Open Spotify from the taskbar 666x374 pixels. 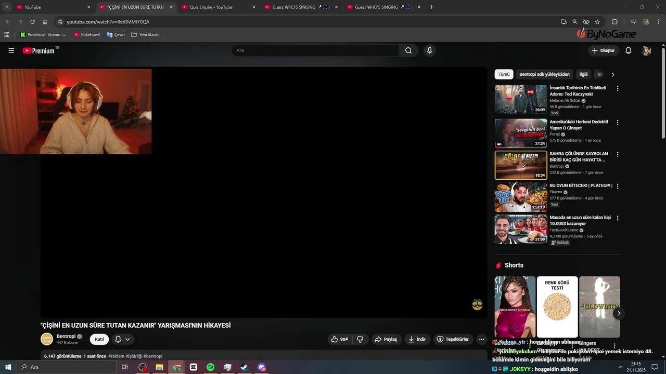tap(210, 367)
